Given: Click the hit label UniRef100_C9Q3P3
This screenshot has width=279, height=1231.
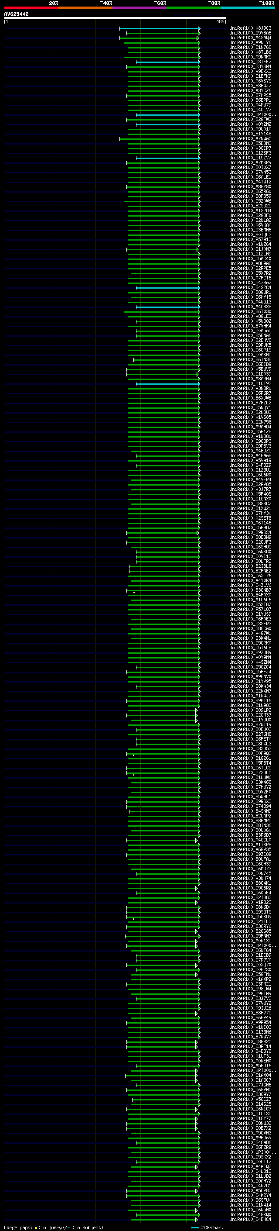Looking at the screenshot, I should 250,441.
